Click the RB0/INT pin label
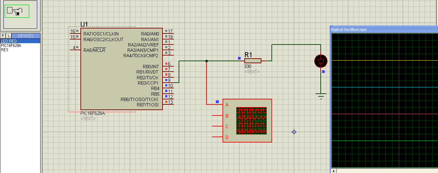 tap(151, 67)
